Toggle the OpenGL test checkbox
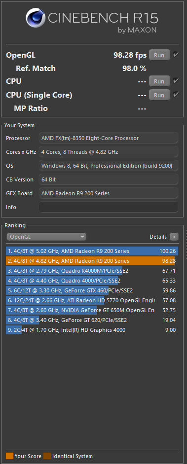Image resolution: width=187 pixels, height=464 pixels. pos(176,55)
